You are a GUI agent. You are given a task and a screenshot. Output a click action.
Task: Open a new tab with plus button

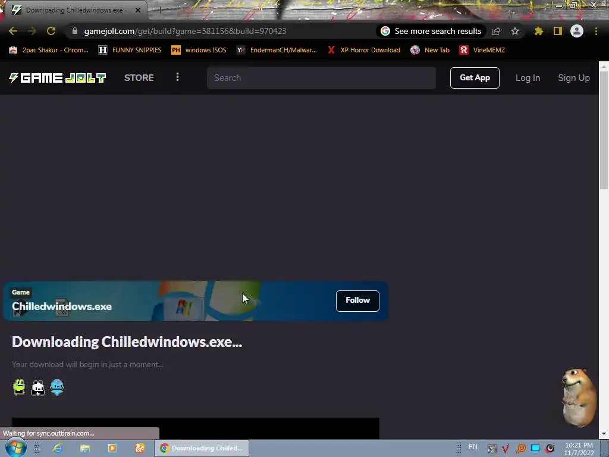[x=159, y=10]
